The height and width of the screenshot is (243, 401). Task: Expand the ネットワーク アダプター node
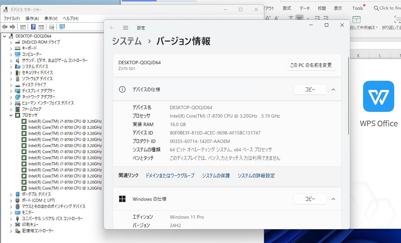tap(11, 97)
